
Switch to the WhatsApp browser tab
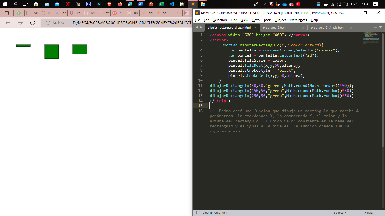click(x=19, y=13)
